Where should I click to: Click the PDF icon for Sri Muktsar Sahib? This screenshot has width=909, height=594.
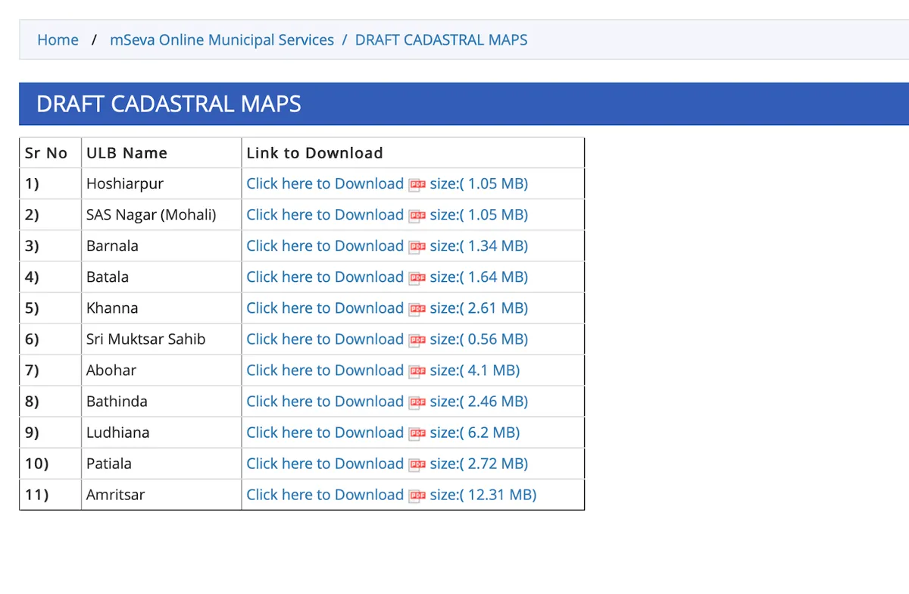click(417, 339)
